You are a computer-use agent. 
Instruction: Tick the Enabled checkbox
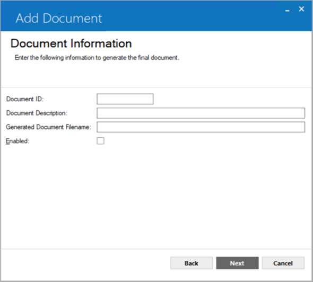pyautogui.click(x=100, y=141)
